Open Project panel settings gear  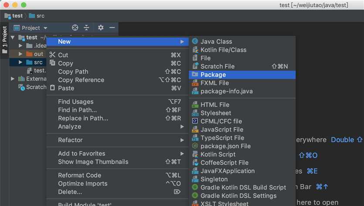click(101, 27)
